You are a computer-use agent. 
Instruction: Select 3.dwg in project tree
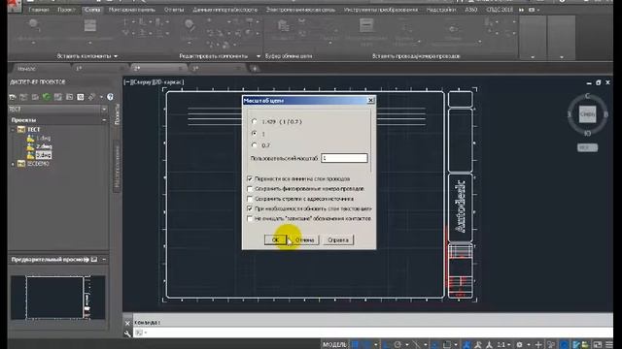[44, 155]
